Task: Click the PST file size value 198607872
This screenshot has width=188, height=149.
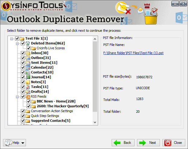Action: (x=144, y=77)
